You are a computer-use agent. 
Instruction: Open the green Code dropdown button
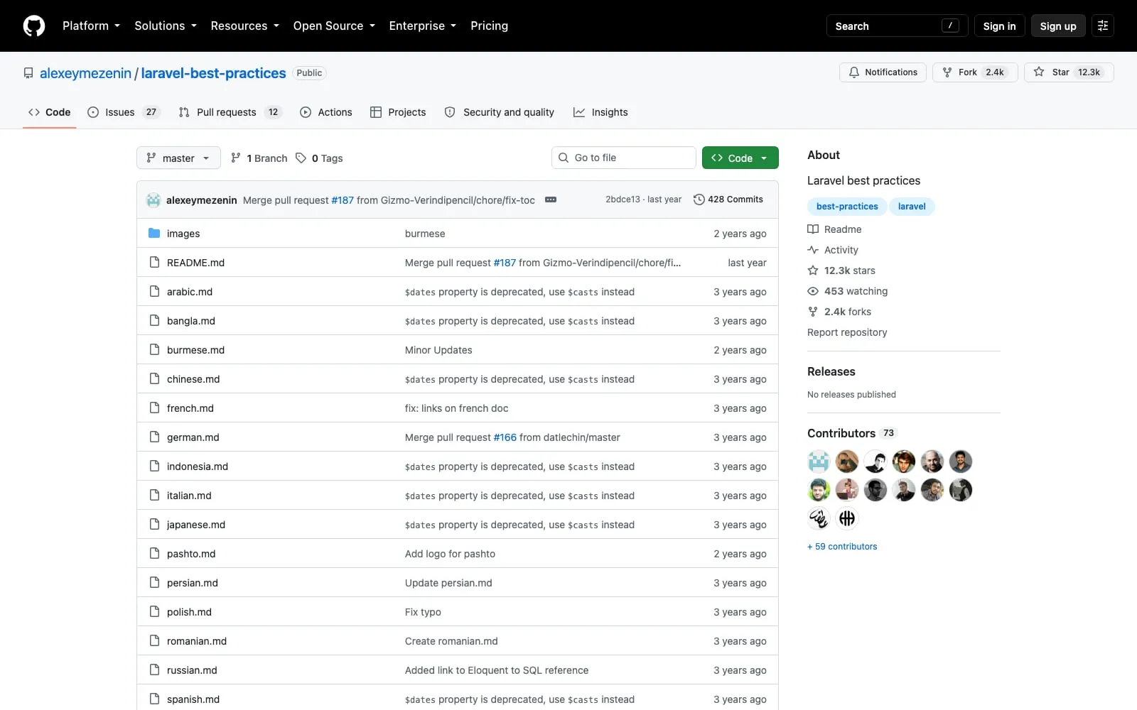click(x=740, y=158)
